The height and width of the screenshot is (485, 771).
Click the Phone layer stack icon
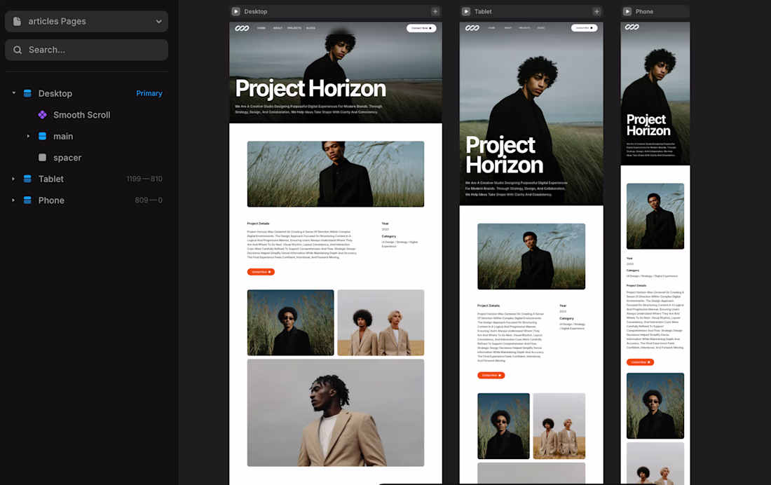(x=27, y=200)
